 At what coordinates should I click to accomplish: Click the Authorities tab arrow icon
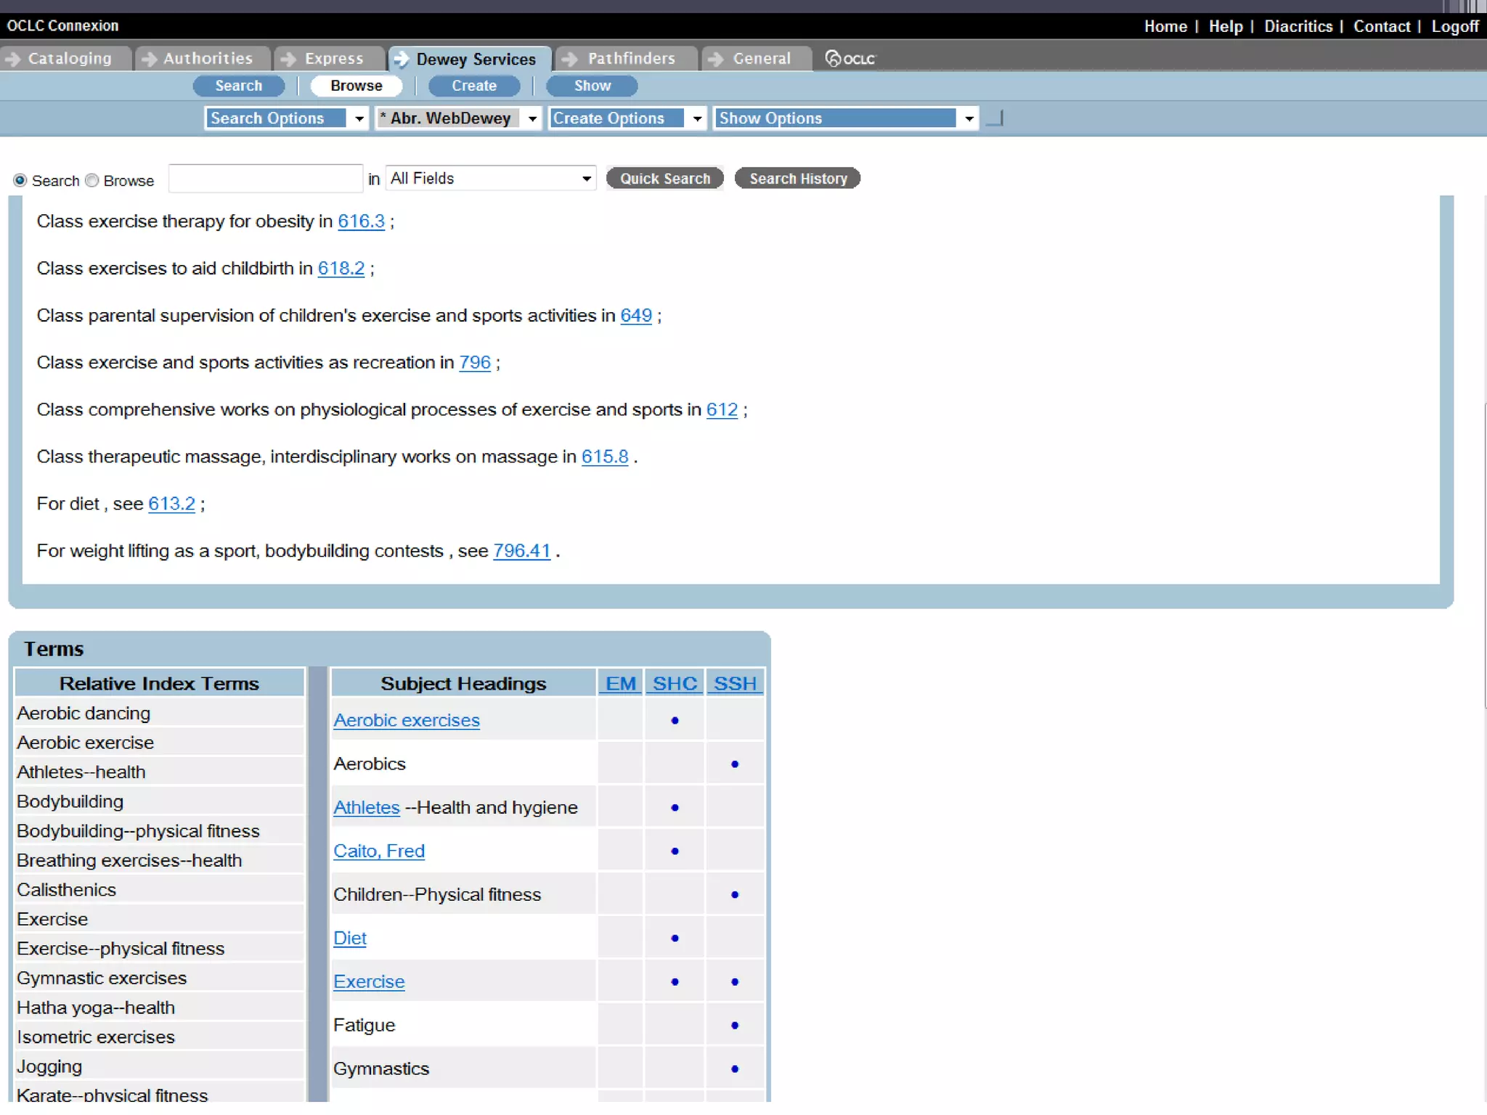click(149, 58)
